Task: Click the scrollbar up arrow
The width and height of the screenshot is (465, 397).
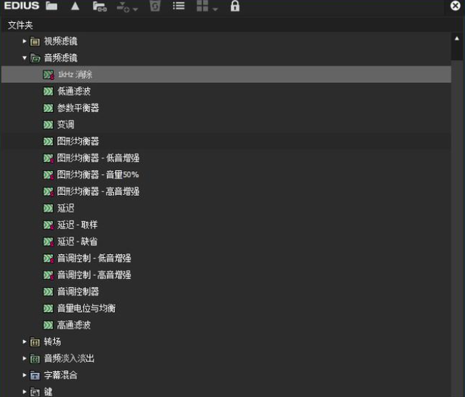Action: coord(457,39)
